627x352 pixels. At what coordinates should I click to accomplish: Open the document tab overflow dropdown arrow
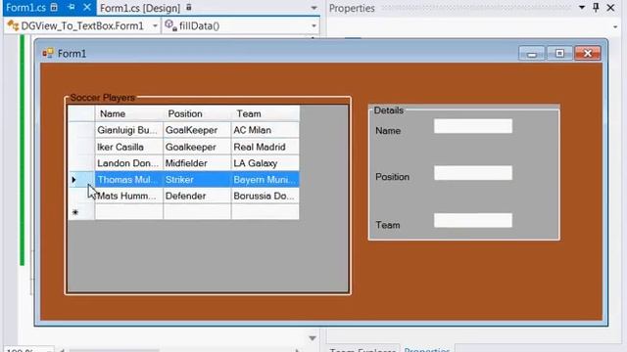click(313, 8)
